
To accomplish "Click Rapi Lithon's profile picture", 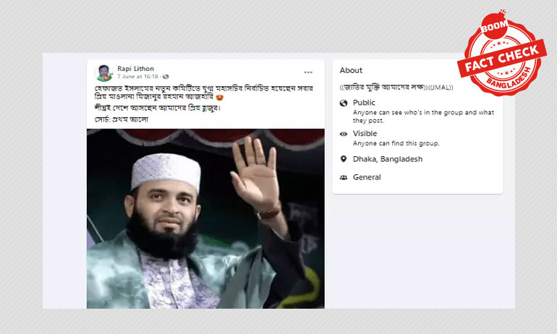I will 103,73.
